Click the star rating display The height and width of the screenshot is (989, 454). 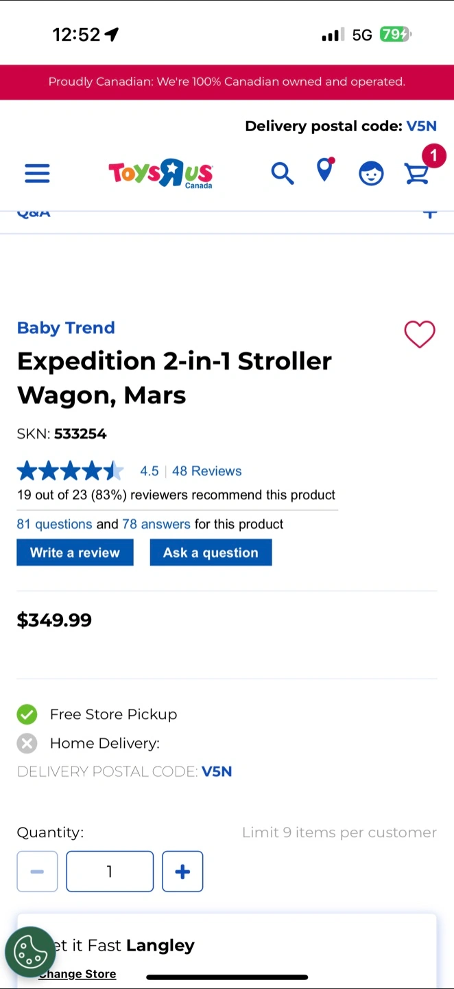[x=70, y=471]
